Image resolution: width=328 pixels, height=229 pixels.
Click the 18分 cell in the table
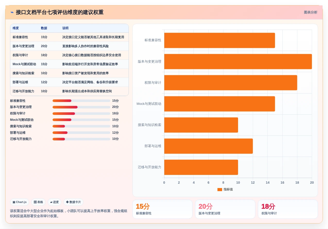(x=44, y=55)
